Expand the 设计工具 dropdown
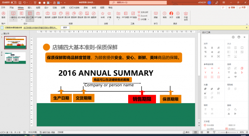 [30, 20]
